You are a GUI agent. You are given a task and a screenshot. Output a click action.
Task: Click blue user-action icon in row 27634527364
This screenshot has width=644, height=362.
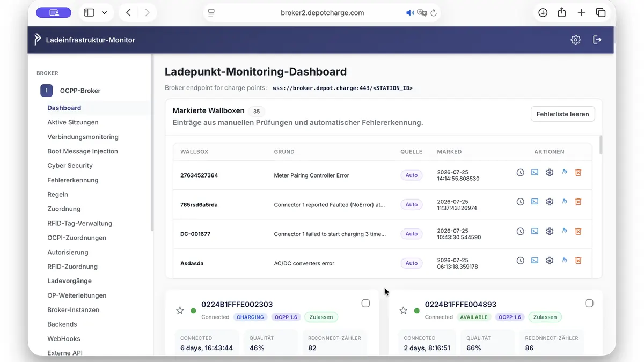[x=564, y=173]
